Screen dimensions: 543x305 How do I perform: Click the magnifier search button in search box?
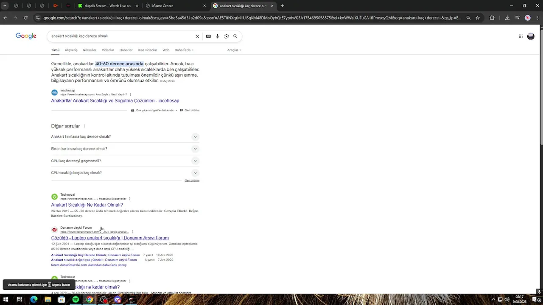pos(235,36)
